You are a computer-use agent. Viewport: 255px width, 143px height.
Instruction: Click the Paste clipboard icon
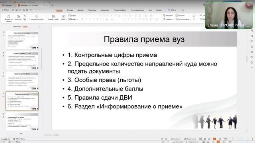[x=18, y=16]
